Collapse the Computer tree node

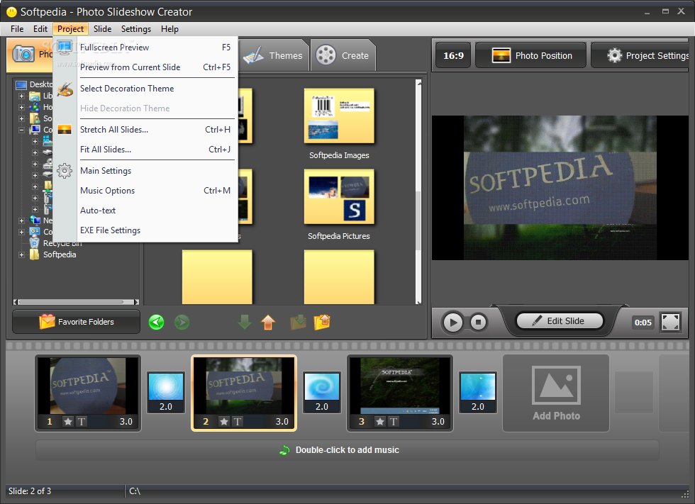coord(21,130)
